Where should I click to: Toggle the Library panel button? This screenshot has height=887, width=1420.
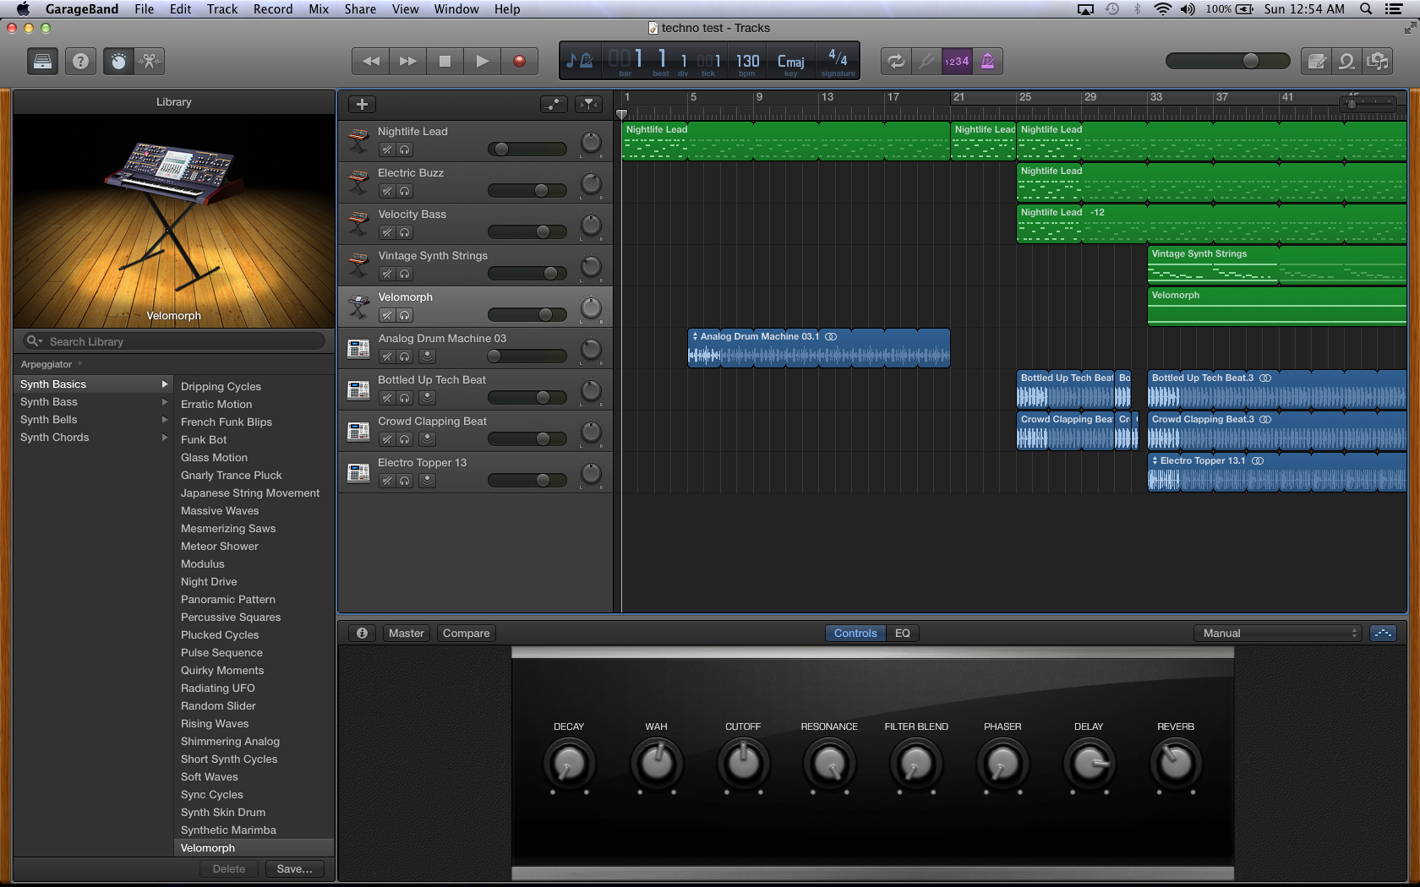point(42,61)
